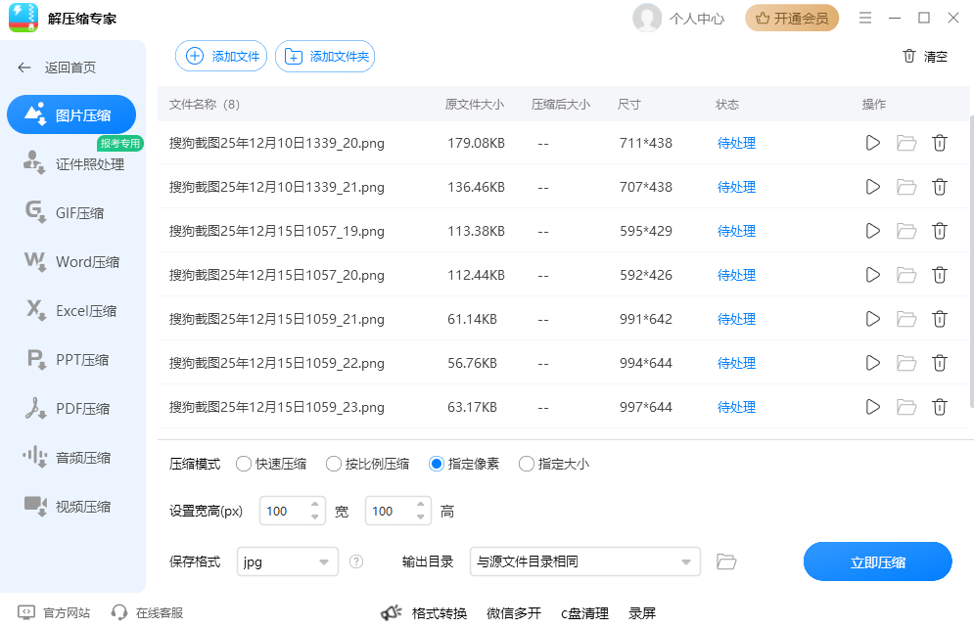Select the 快速压缩 compression mode
This screenshot has height=628, width=974.
243,464
